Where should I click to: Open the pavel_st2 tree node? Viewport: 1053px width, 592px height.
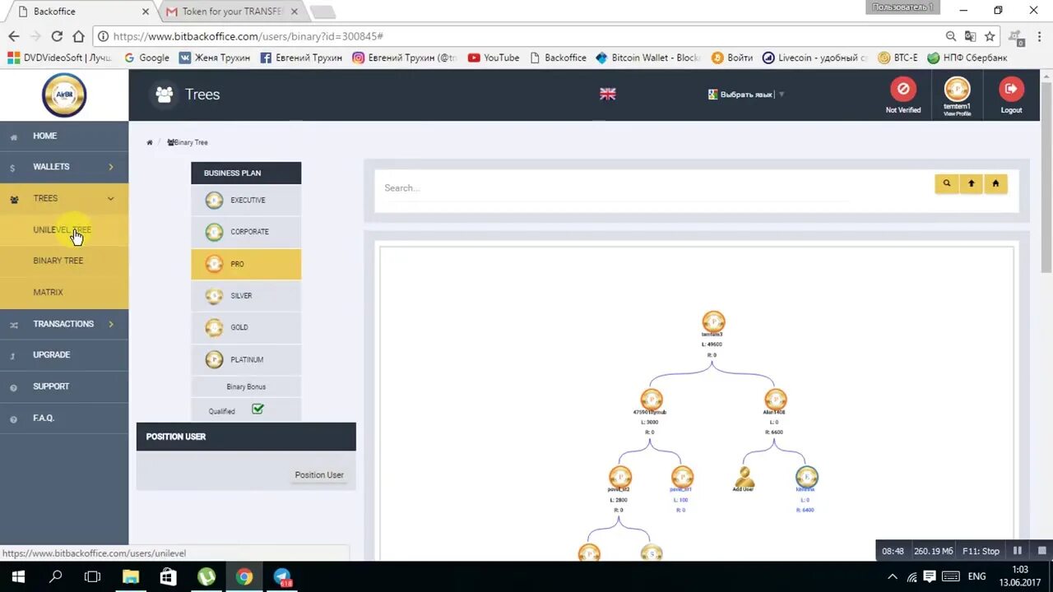click(619, 477)
